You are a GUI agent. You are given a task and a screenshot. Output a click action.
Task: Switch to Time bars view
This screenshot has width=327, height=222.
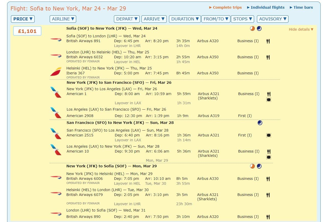click(x=301, y=7)
